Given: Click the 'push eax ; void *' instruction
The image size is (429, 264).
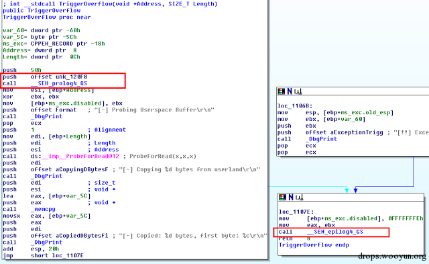Looking at the screenshot, I should [59, 202].
